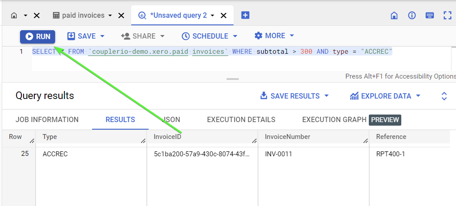This screenshot has height=206, width=456.
Task: Close the home tab
Action: point(36,16)
